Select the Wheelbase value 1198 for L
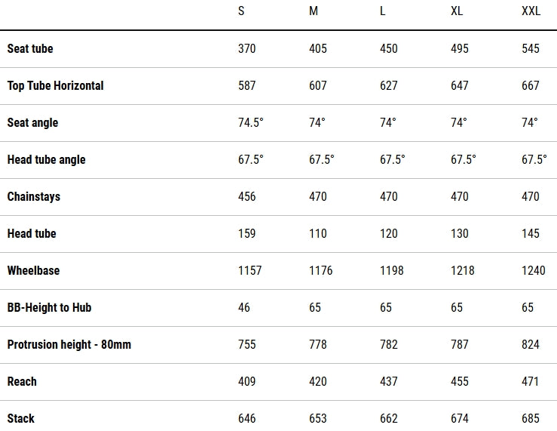 pyautogui.click(x=392, y=270)
